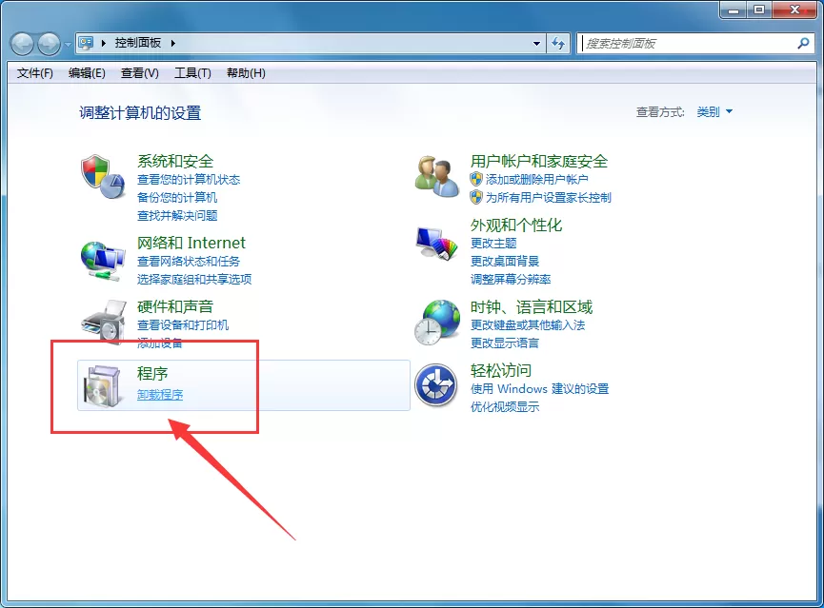Open the recent pages dropdown arrow
The height and width of the screenshot is (608, 824).
click(68, 45)
